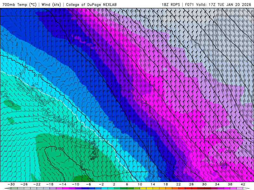This screenshot has height=190, width=254.
Task: Click the 2 colorbar tick label
Action: click(x=114, y=184)
